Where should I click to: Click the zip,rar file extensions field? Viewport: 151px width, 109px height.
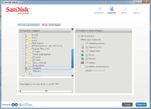(95, 71)
